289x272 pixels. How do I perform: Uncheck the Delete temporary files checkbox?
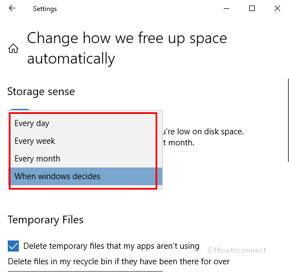coord(13,246)
